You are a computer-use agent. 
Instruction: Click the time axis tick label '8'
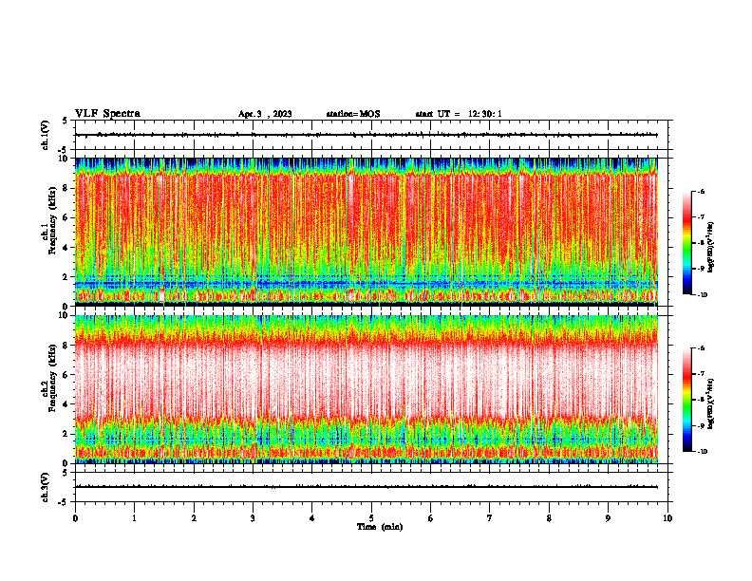coord(549,518)
